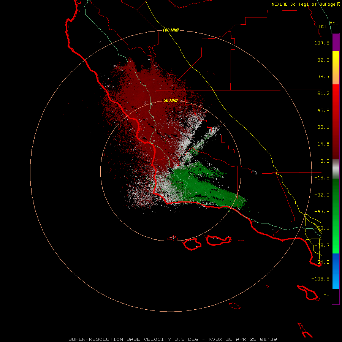
Task: Click the 50 NMI range ring label
Action: pyautogui.click(x=171, y=100)
